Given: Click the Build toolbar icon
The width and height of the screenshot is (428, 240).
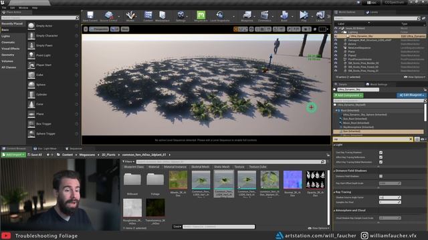Looking at the screenshot, I should 284,15.
